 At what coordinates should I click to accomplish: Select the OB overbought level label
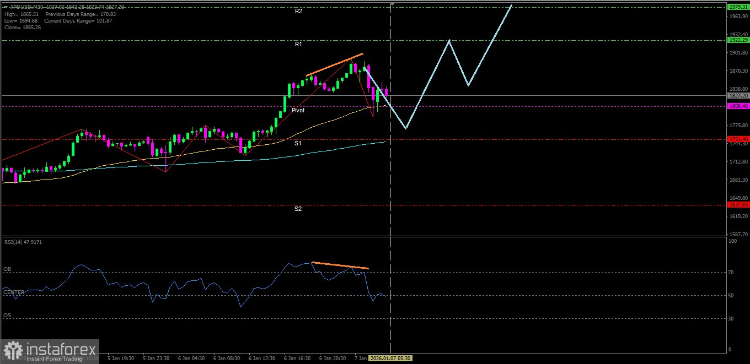coord(7,269)
